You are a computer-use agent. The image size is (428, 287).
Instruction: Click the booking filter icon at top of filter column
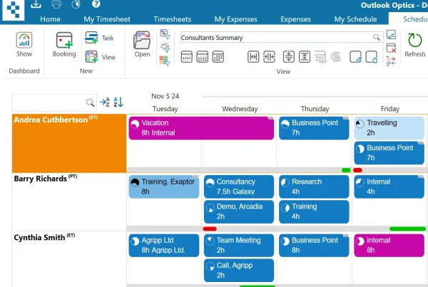pyautogui.click(x=165, y=34)
